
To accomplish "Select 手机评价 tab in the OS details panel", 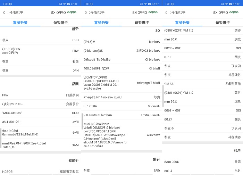I will (142, 23).
